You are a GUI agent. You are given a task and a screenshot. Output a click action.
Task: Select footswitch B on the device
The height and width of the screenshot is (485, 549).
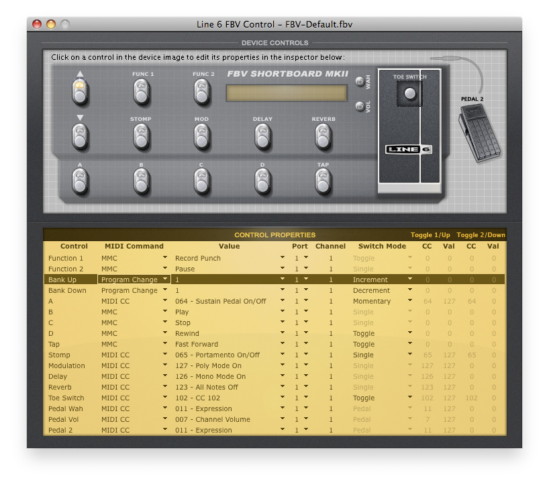pos(142,181)
